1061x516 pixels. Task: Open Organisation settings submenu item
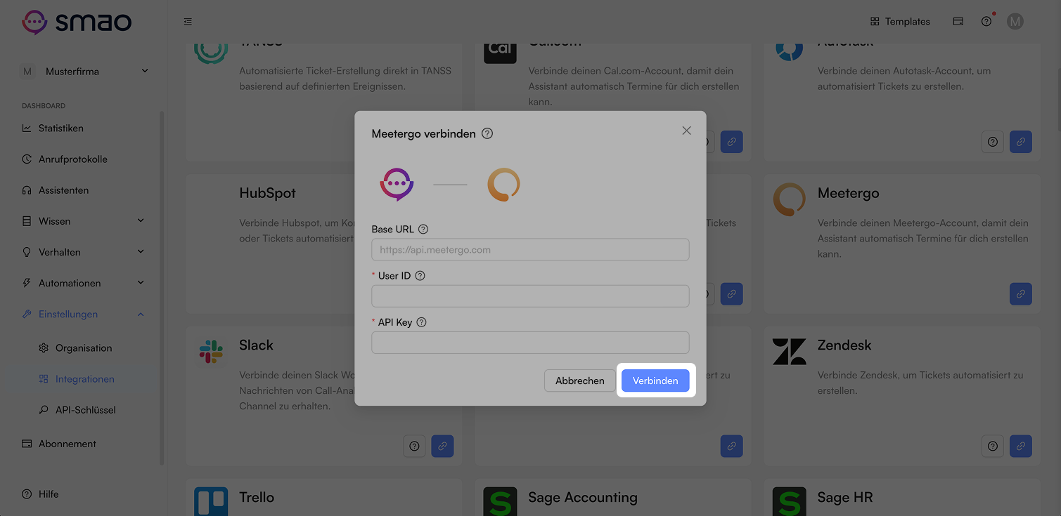(84, 348)
